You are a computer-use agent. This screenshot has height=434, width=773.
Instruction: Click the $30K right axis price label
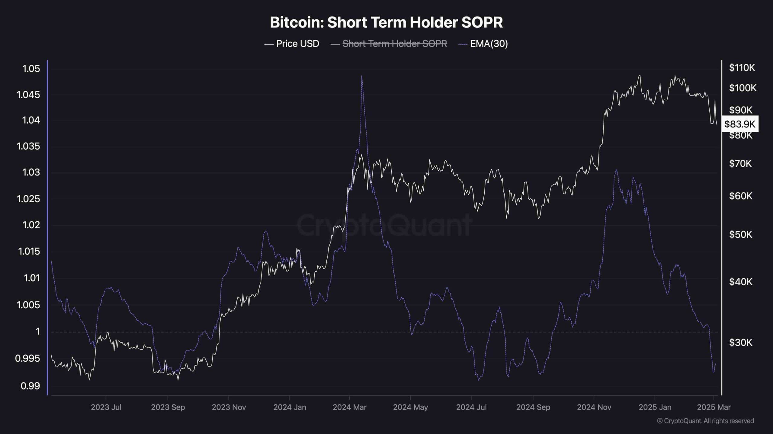741,342
